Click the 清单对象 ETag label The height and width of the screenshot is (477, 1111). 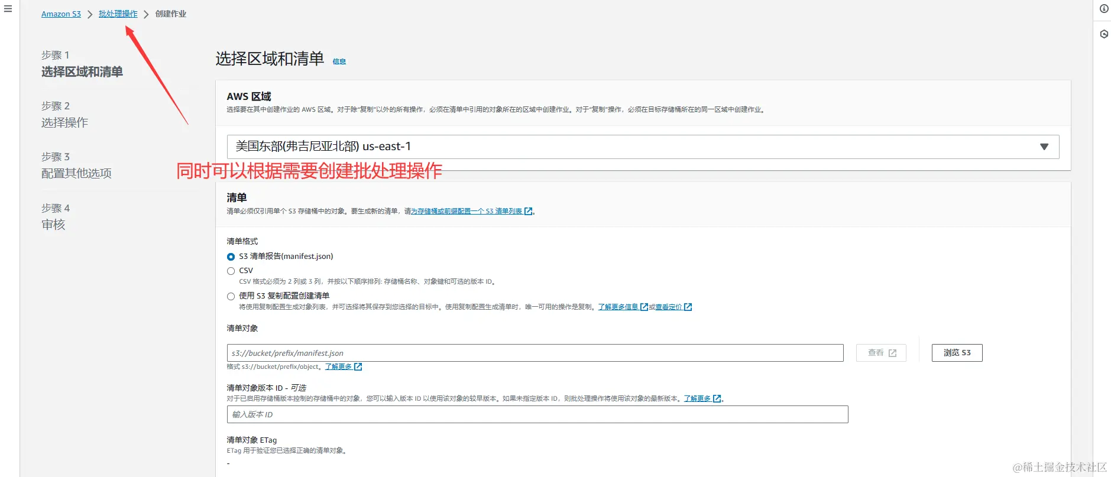(x=251, y=440)
